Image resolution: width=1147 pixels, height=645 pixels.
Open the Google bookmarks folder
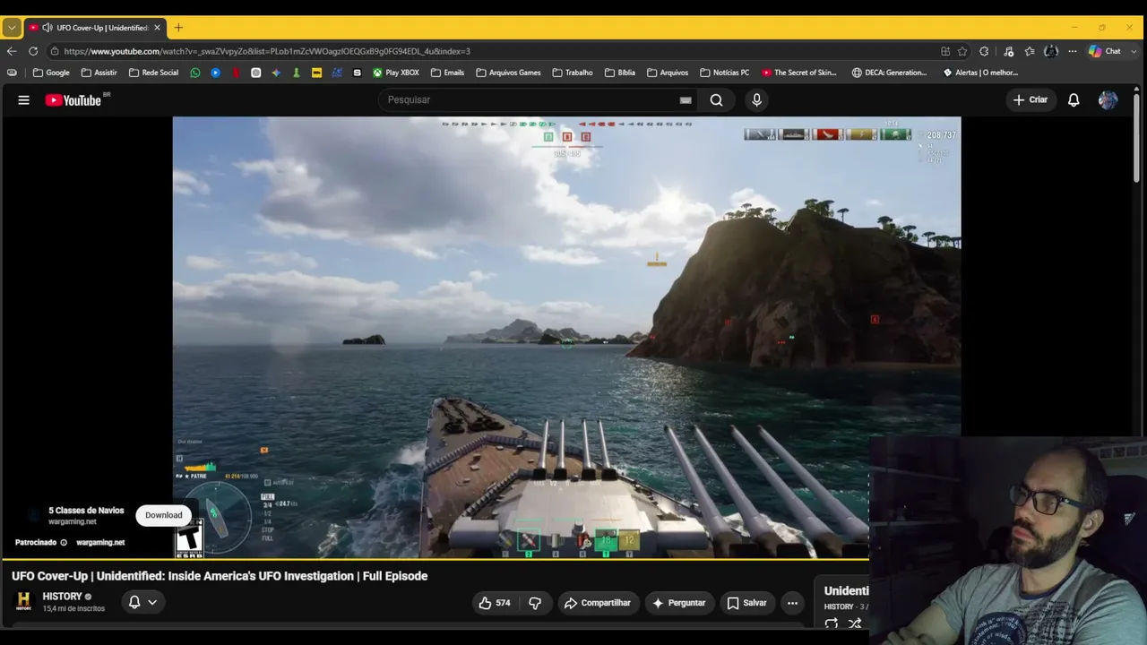click(x=51, y=73)
